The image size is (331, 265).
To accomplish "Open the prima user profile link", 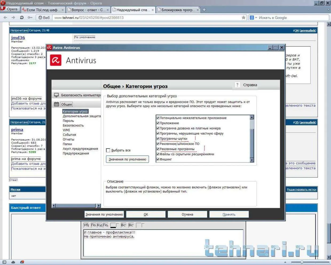I will click(17, 130).
